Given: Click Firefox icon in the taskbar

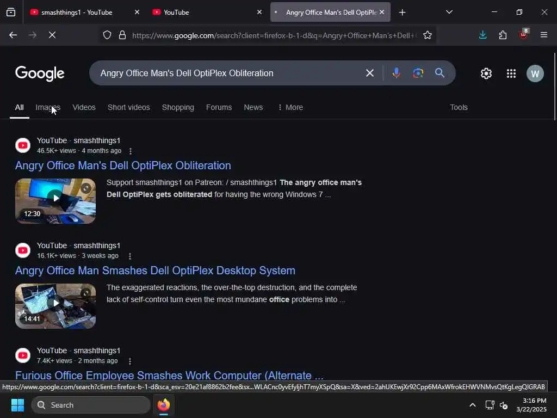Looking at the screenshot, I should click(x=163, y=405).
